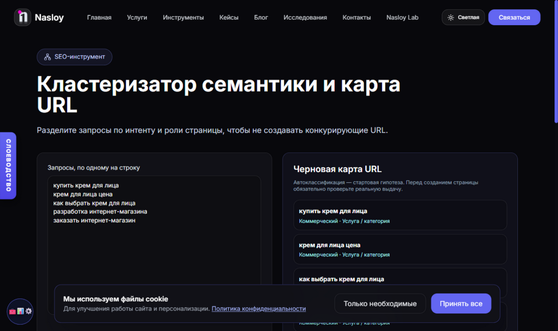Click the heading Кластеризатор семантики и карта URL
This screenshot has height=331, width=558.
point(219,95)
